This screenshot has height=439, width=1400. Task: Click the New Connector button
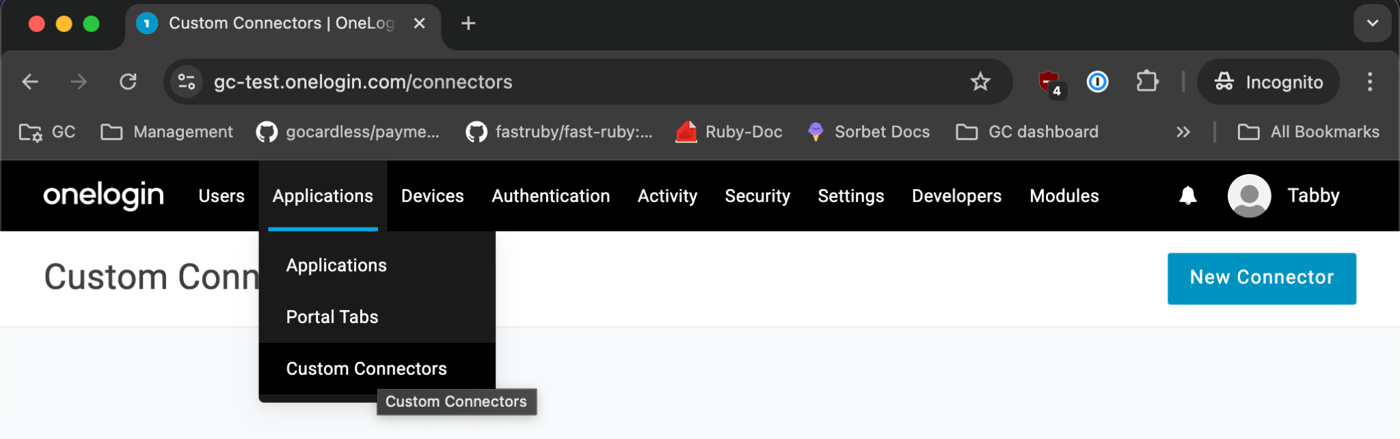[x=1261, y=278]
